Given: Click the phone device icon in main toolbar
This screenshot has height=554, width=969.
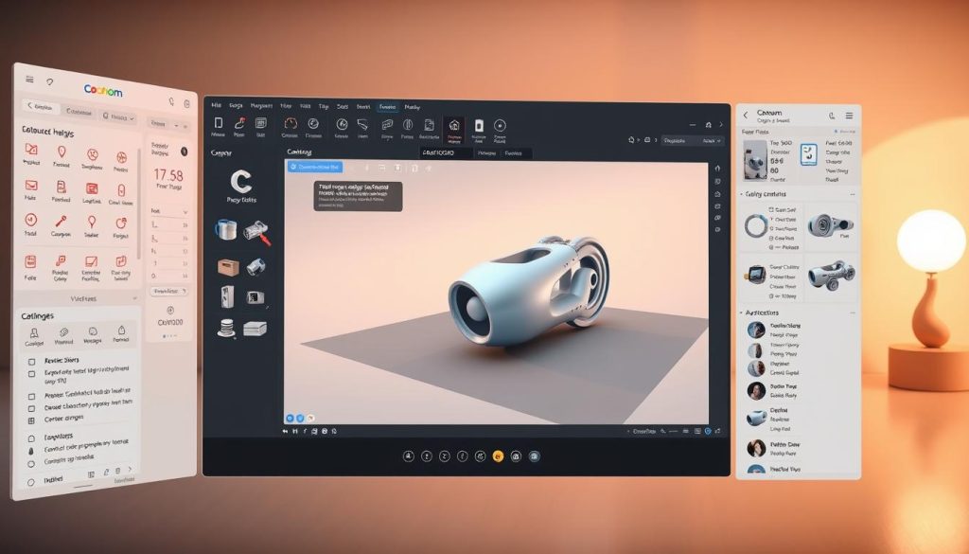Looking at the screenshot, I should click(219, 123).
